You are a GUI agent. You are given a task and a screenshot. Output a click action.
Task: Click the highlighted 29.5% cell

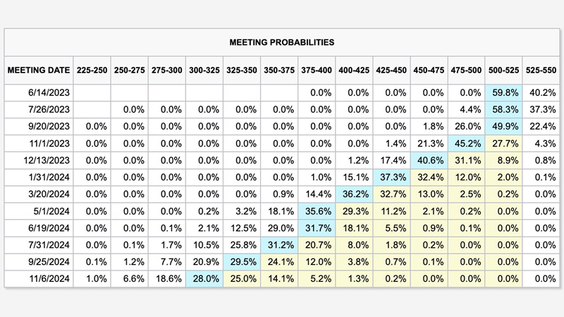pos(242,262)
